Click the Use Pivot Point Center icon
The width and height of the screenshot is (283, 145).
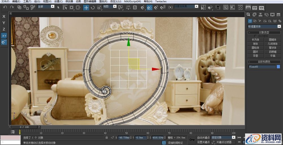pyautogui.click(x=120, y=7)
